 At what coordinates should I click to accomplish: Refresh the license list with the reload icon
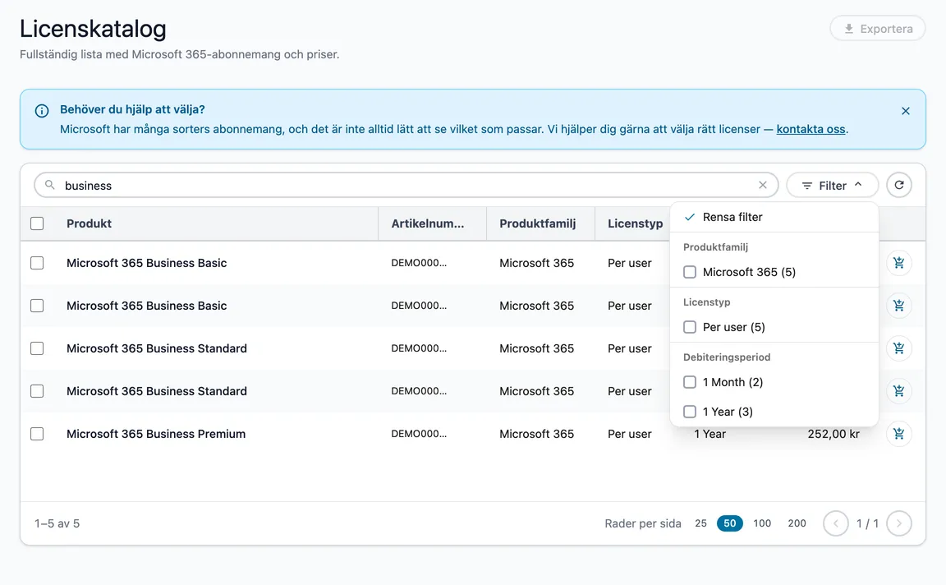pos(899,185)
